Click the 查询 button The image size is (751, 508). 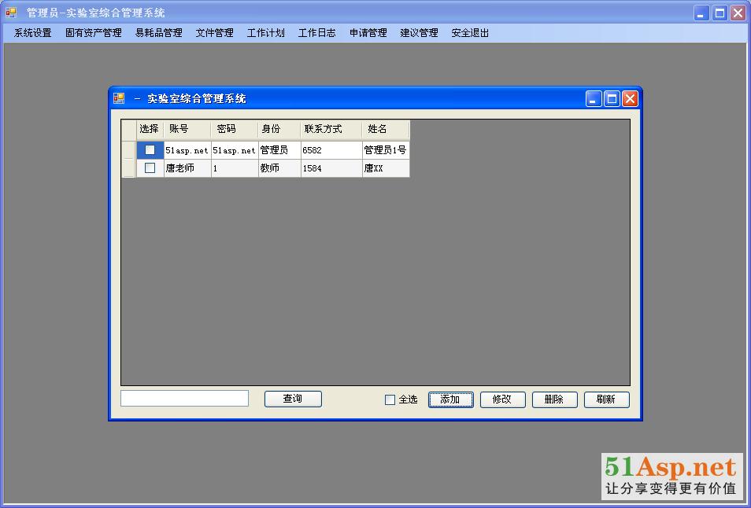point(293,399)
